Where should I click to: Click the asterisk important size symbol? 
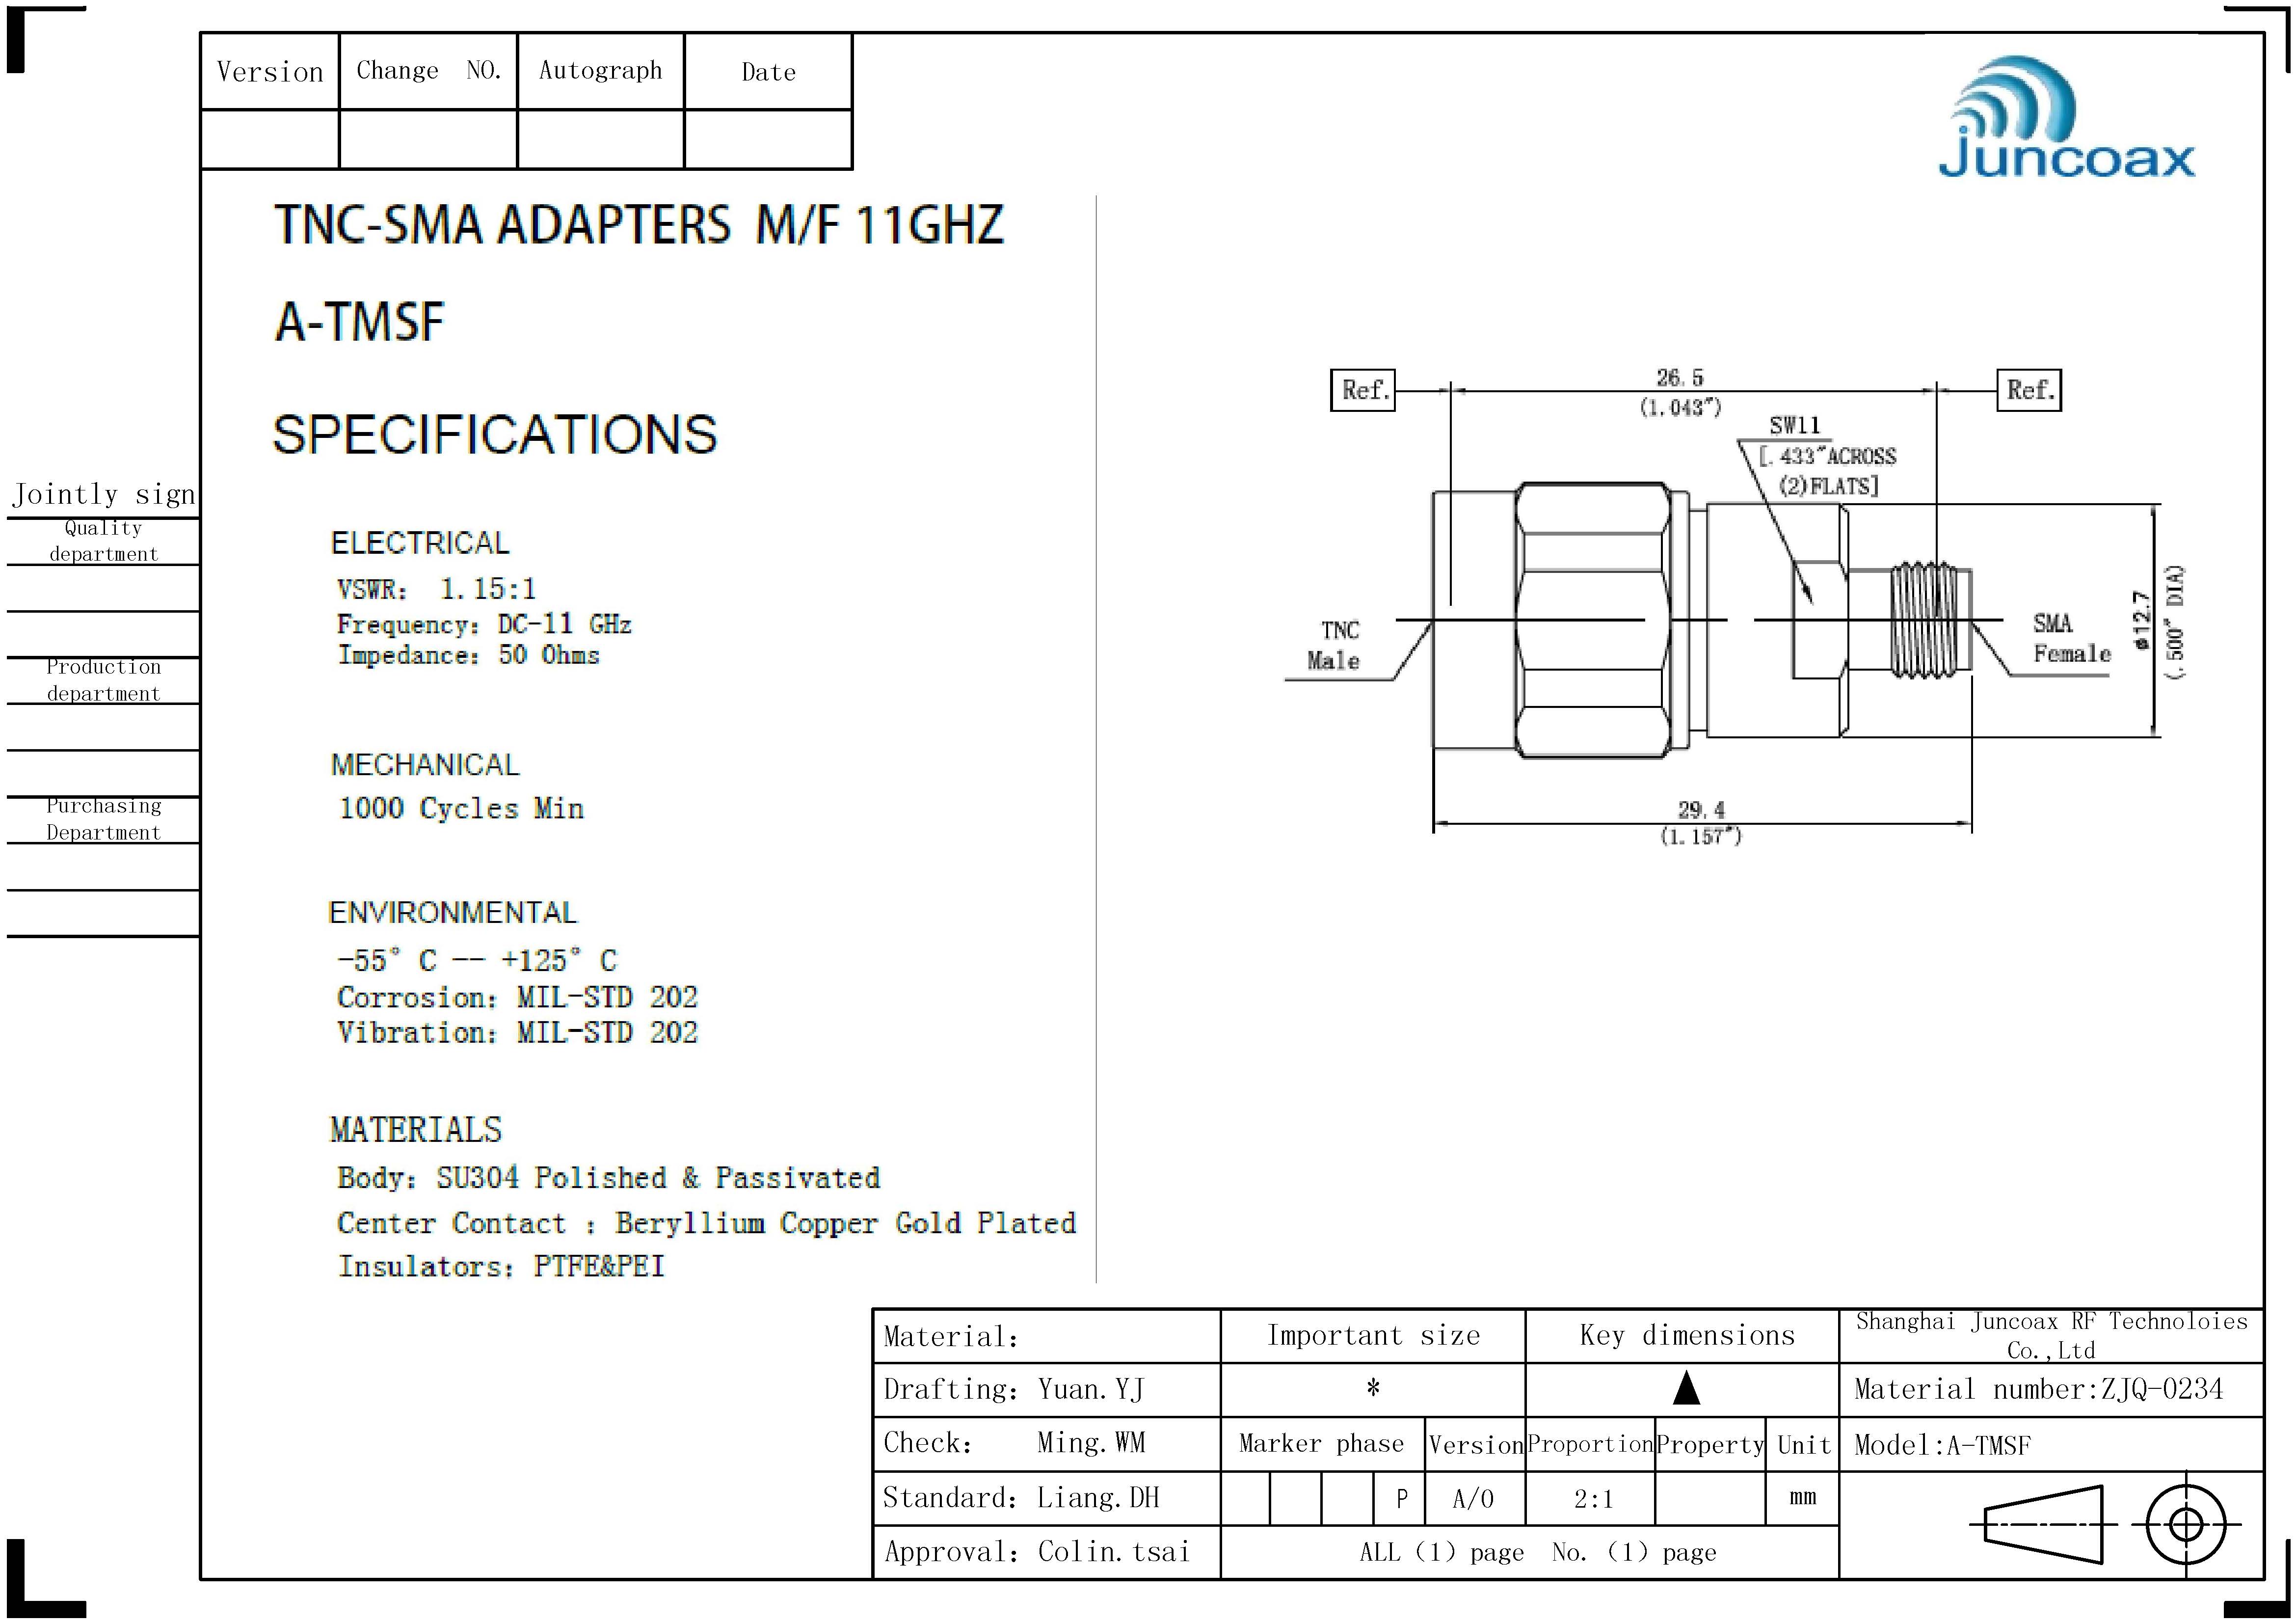tap(1373, 1388)
